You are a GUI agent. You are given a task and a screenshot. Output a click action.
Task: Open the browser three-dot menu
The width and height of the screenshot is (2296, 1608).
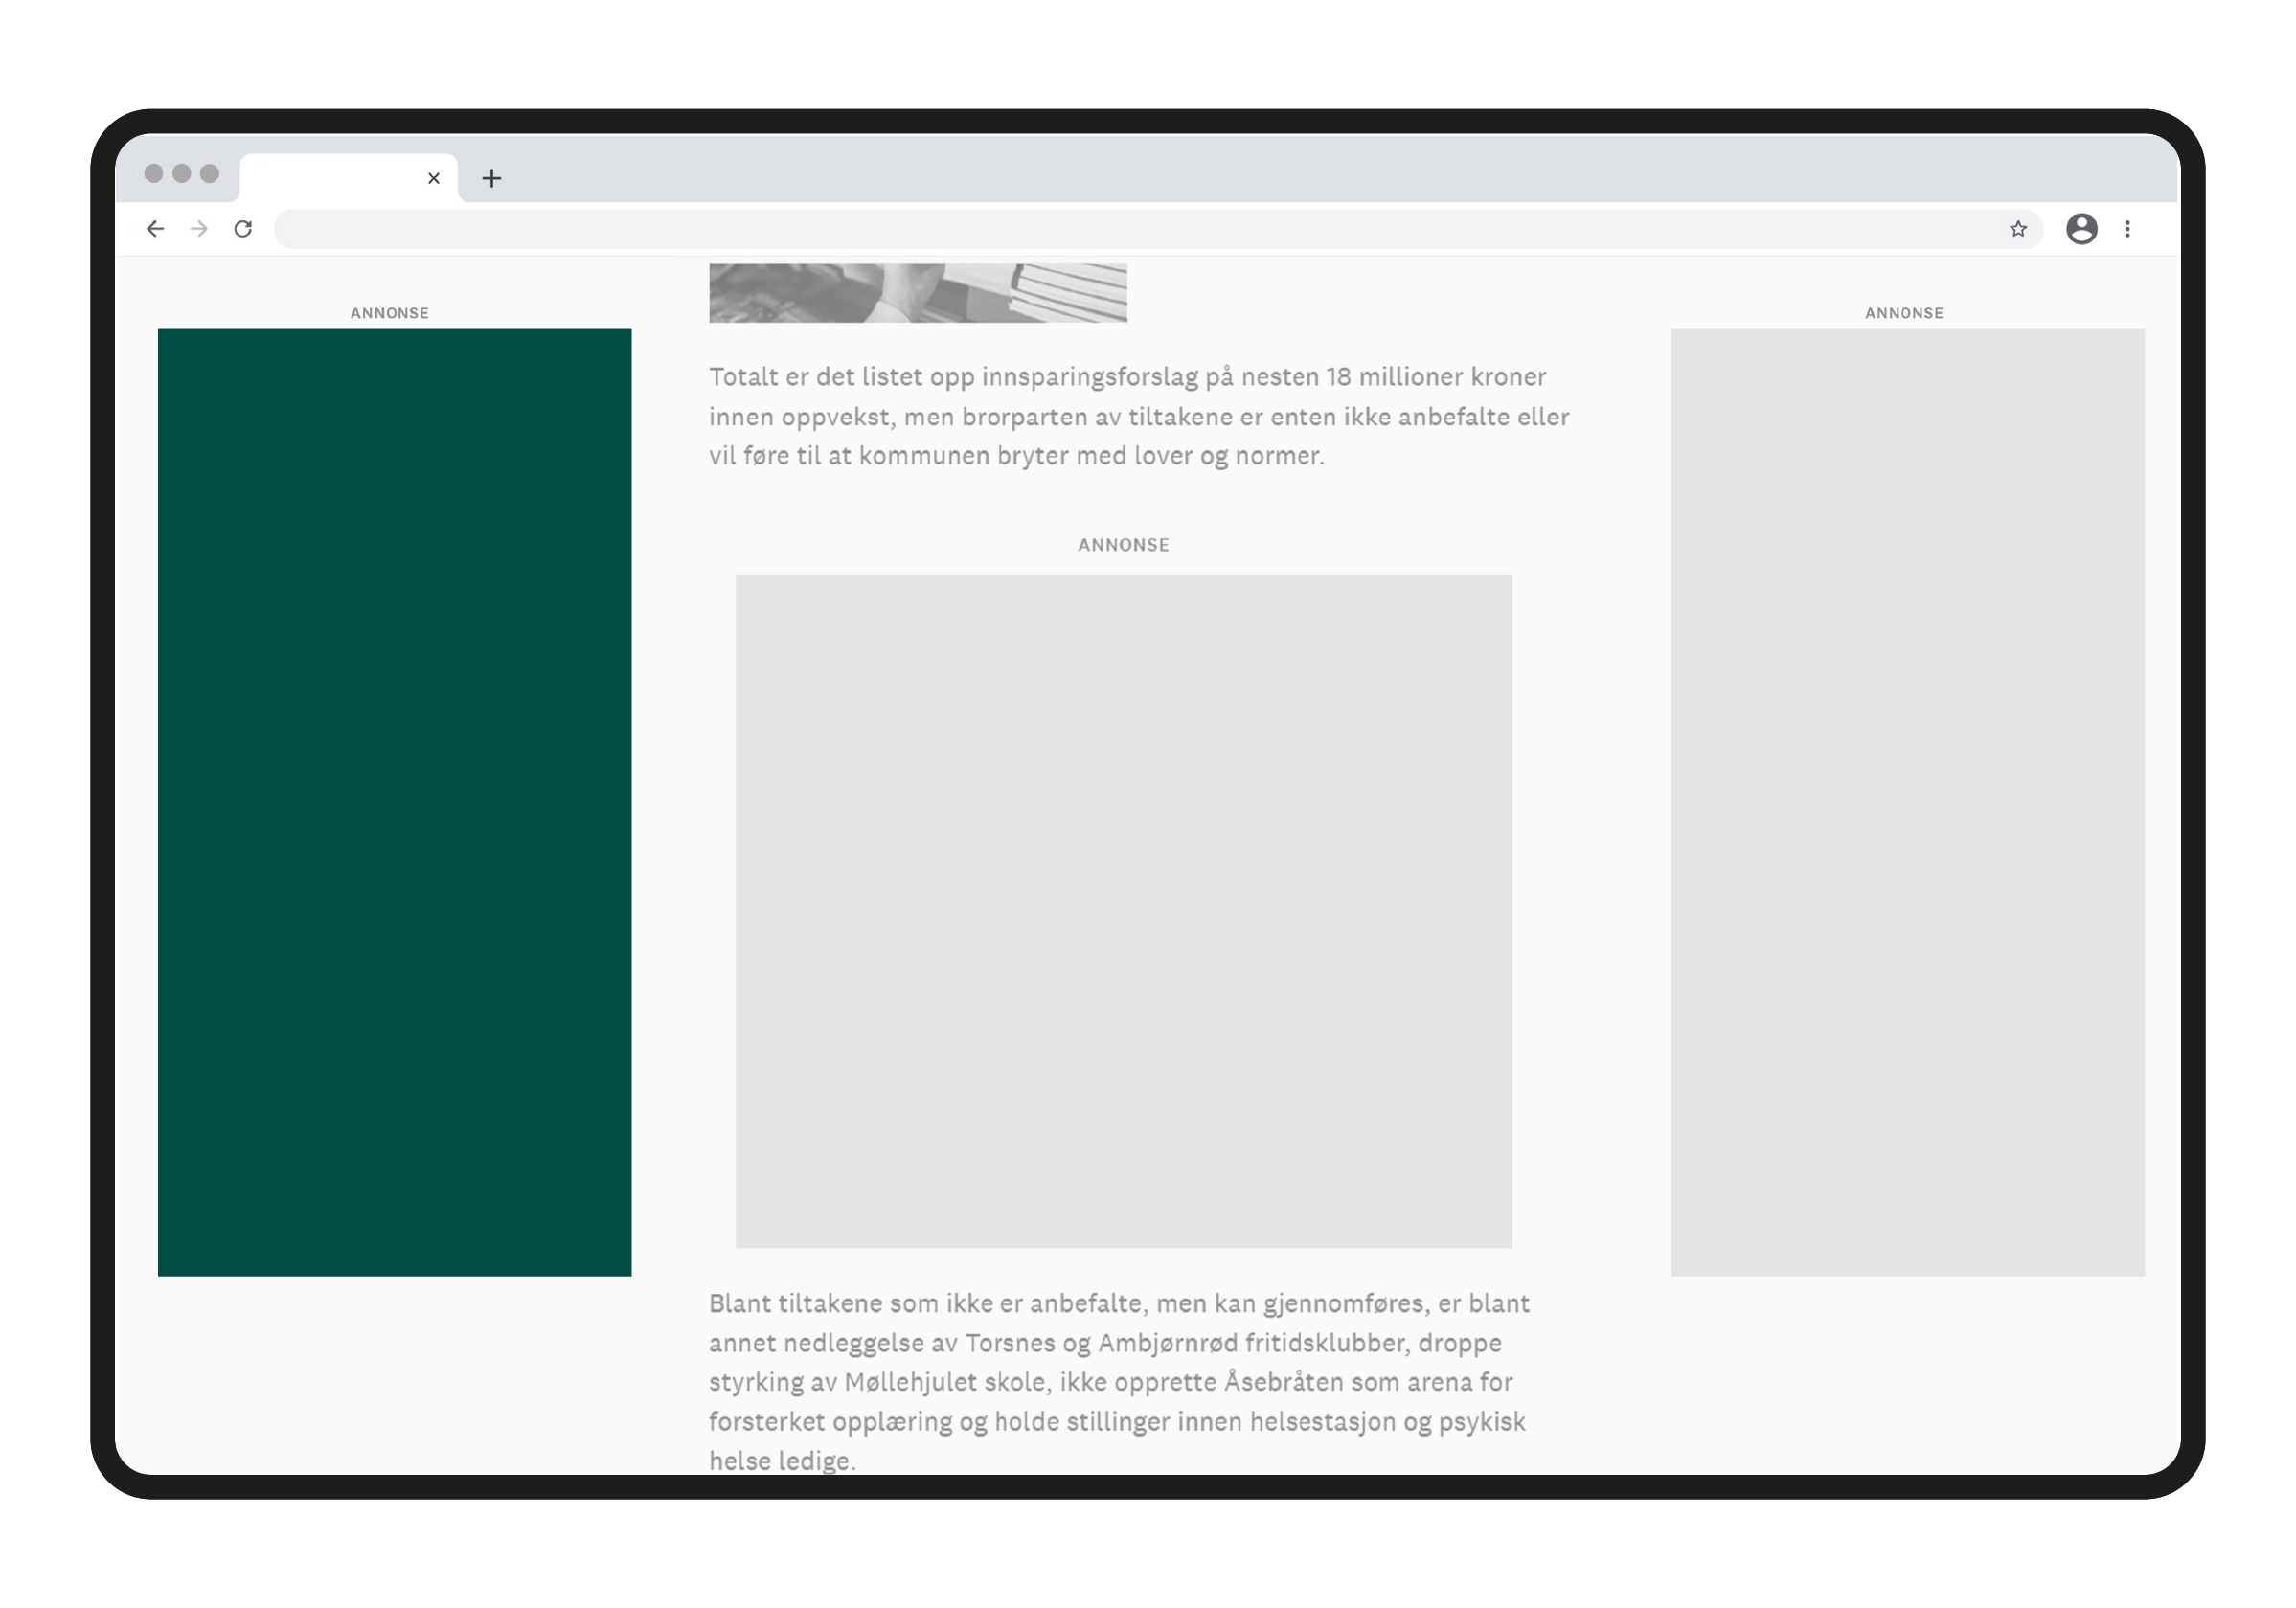2127,229
